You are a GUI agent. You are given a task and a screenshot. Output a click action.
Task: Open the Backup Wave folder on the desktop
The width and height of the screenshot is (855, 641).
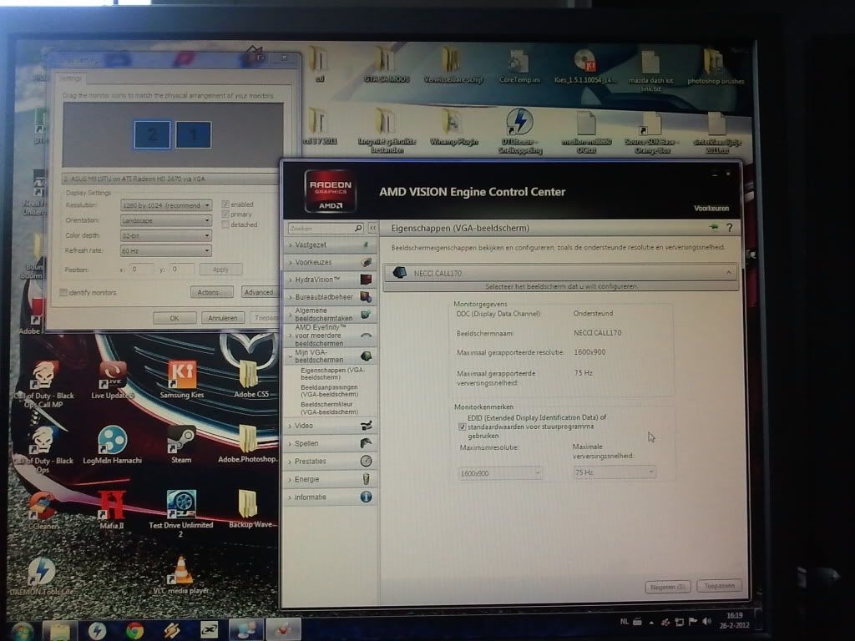250,508
